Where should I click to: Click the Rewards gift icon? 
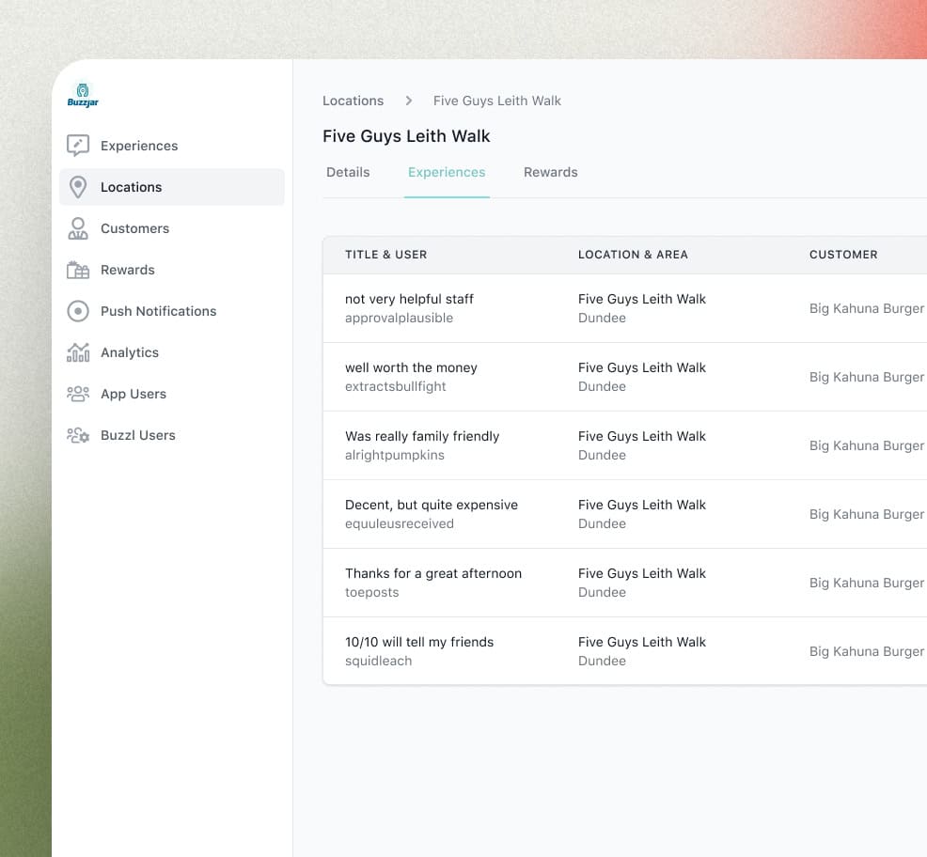point(78,270)
